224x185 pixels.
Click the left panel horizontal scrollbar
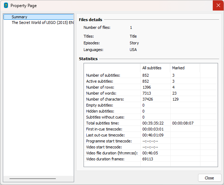[x=32, y=179]
